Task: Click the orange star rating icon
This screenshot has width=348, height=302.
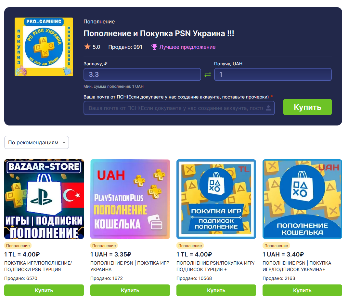Action: coord(87,46)
